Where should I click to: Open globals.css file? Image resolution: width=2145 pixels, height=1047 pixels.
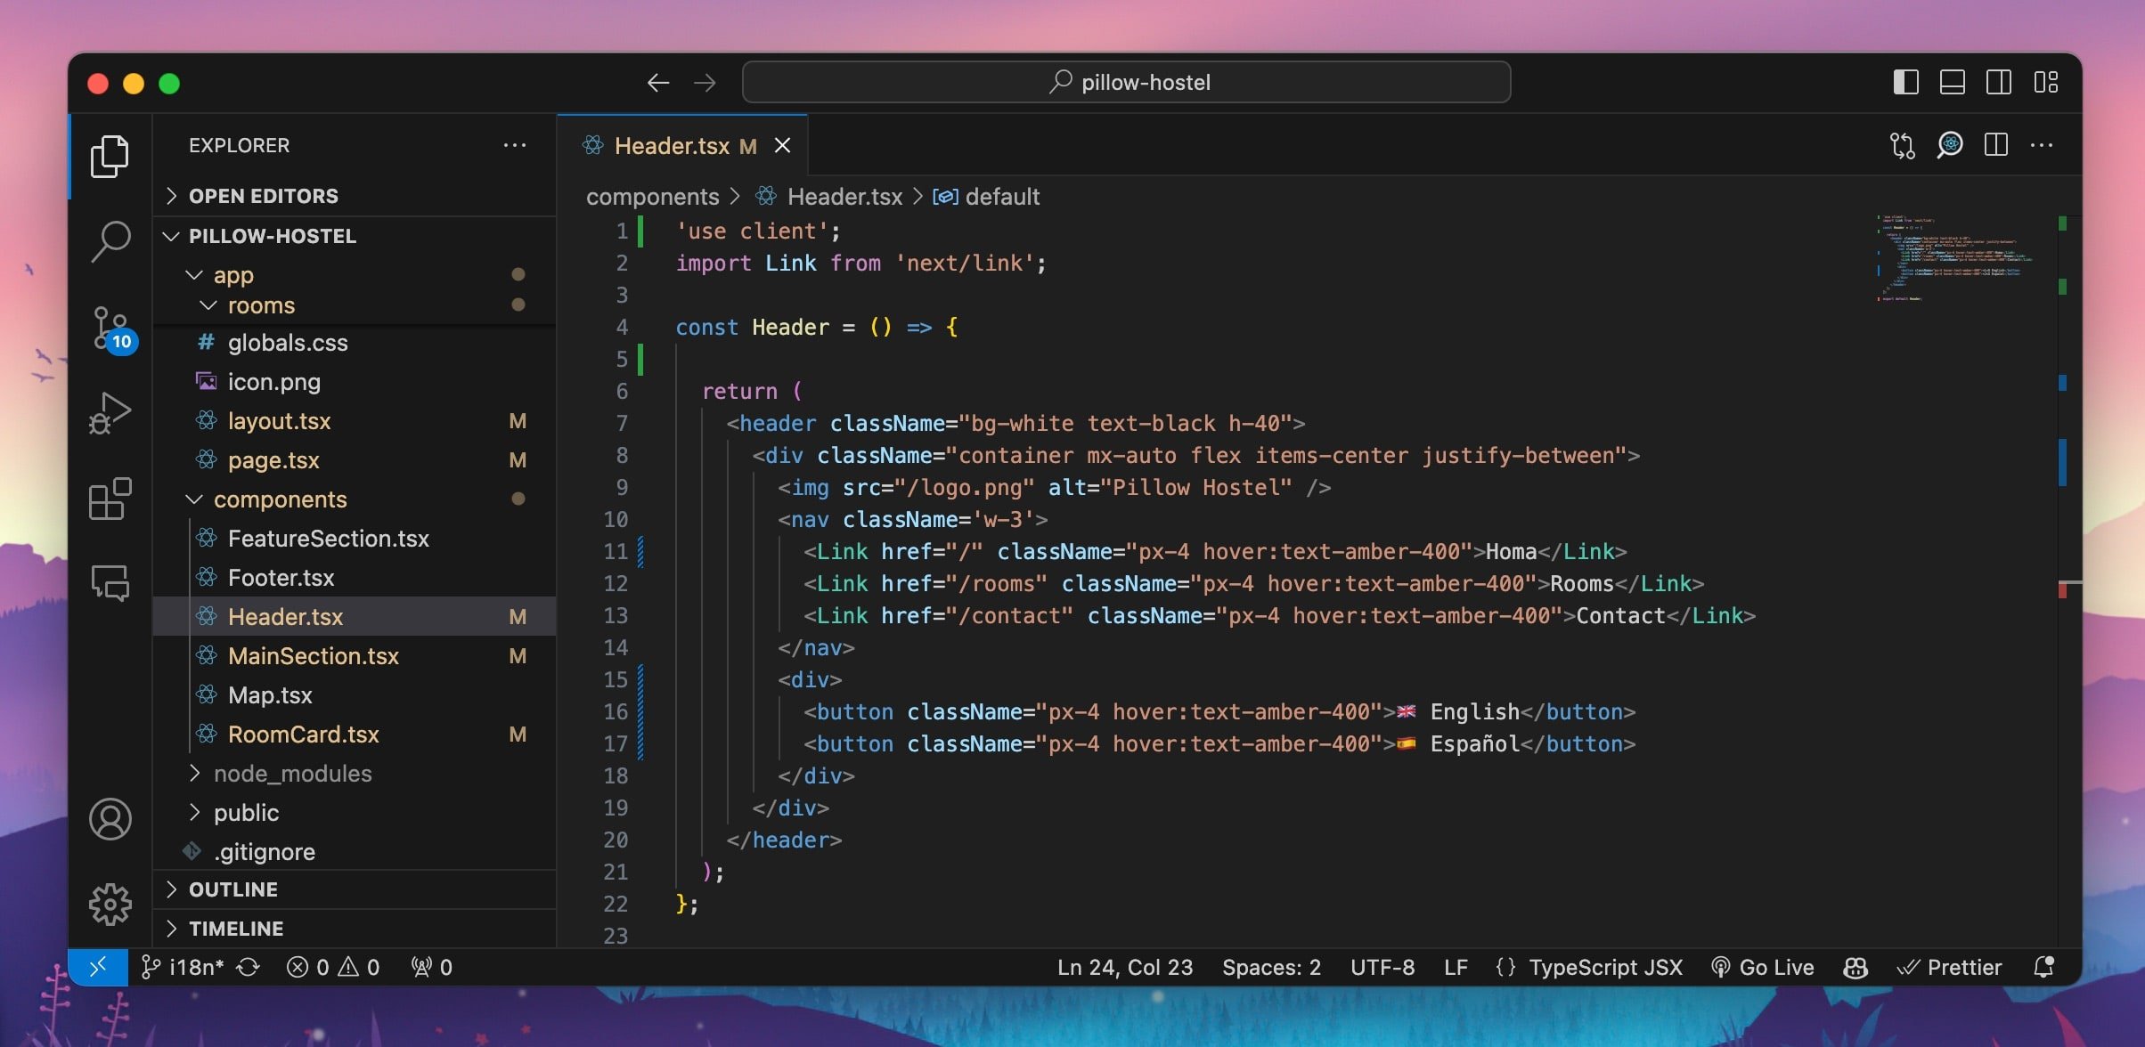pos(355,343)
